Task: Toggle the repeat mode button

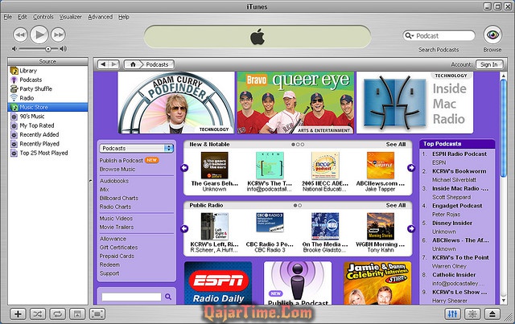Action: [56, 314]
